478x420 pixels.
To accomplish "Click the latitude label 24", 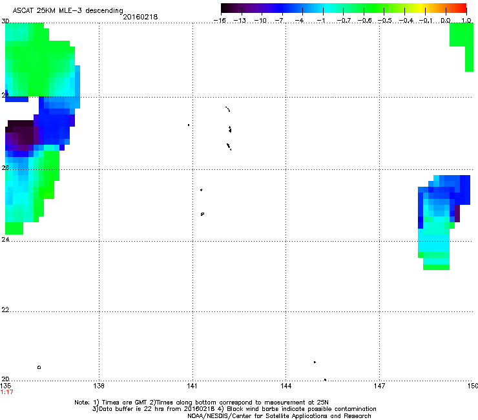I will tap(5, 240).
